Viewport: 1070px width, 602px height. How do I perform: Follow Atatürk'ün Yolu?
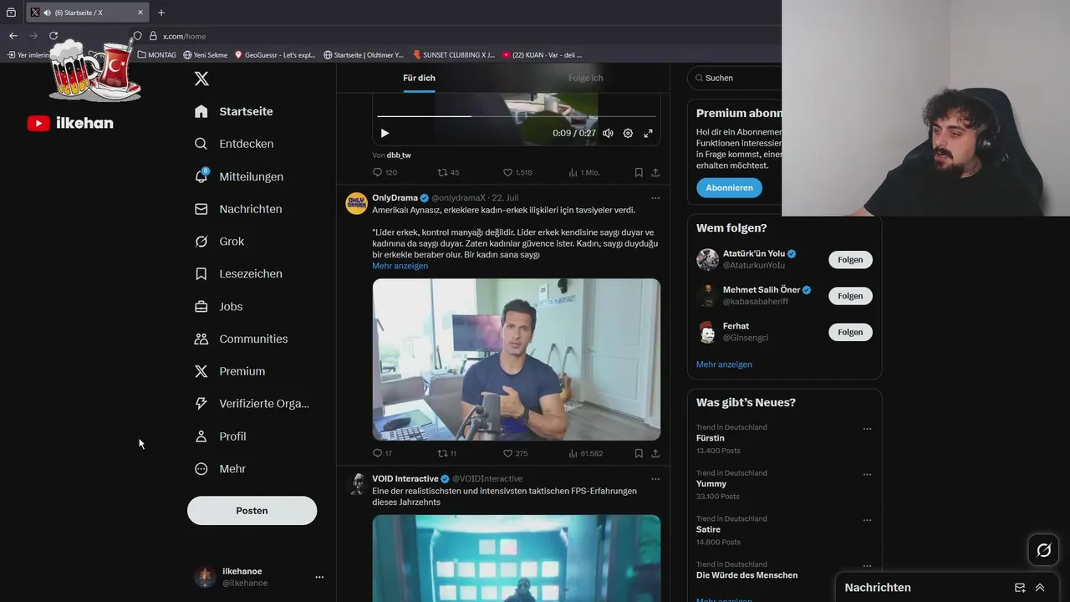(x=850, y=259)
